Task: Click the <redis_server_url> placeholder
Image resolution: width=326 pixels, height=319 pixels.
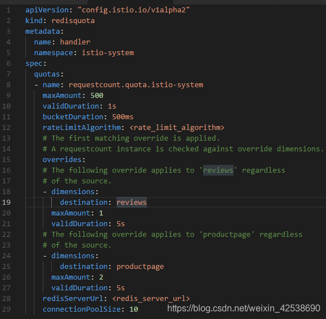Action: tap(151, 299)
